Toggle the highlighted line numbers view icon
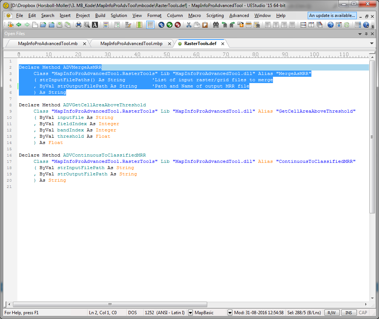379x319 pixels. [150, 25]
